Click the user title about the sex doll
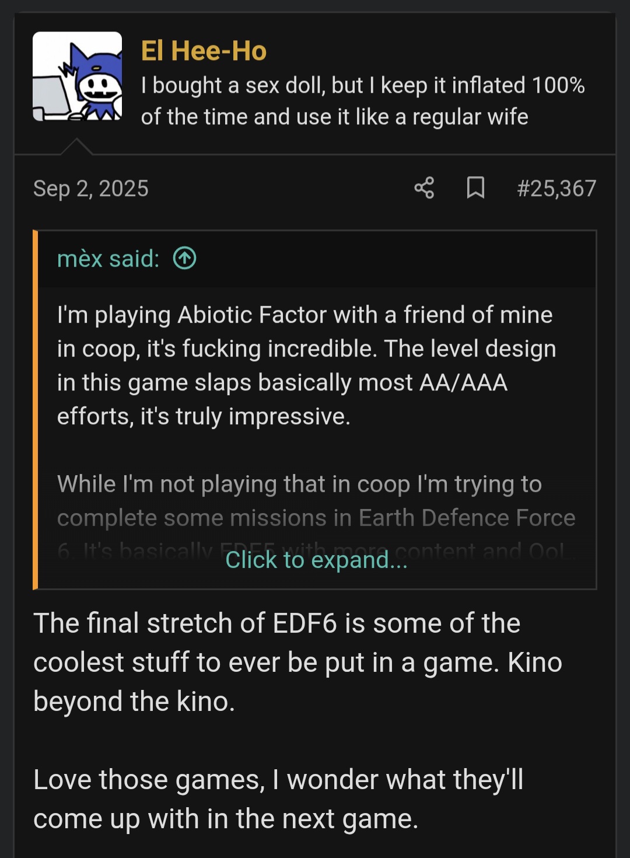Image resolution: width=630 pixels, height=858 pixels. pyautogui.click(x=362, y=101)
